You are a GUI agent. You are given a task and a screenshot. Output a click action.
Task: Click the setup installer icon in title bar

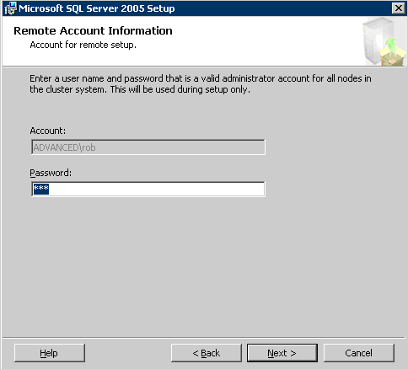11,8
